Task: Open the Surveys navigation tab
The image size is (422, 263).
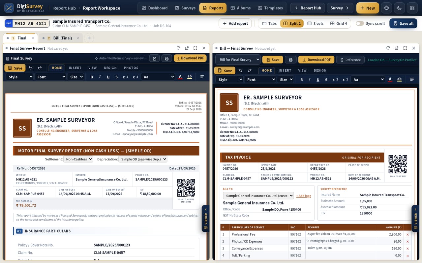Action: pyautogui.click(x=185, y=8)
